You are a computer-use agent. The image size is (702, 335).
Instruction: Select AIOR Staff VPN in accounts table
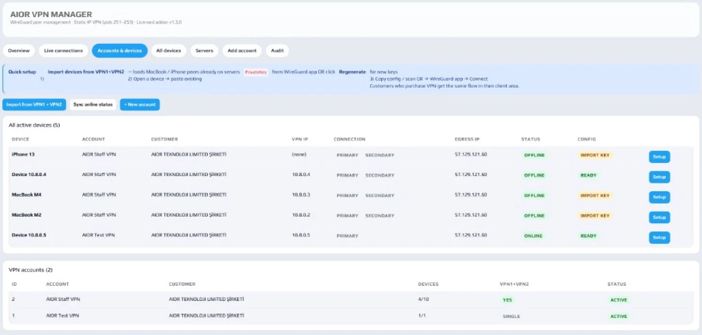[x=63, y=299]
